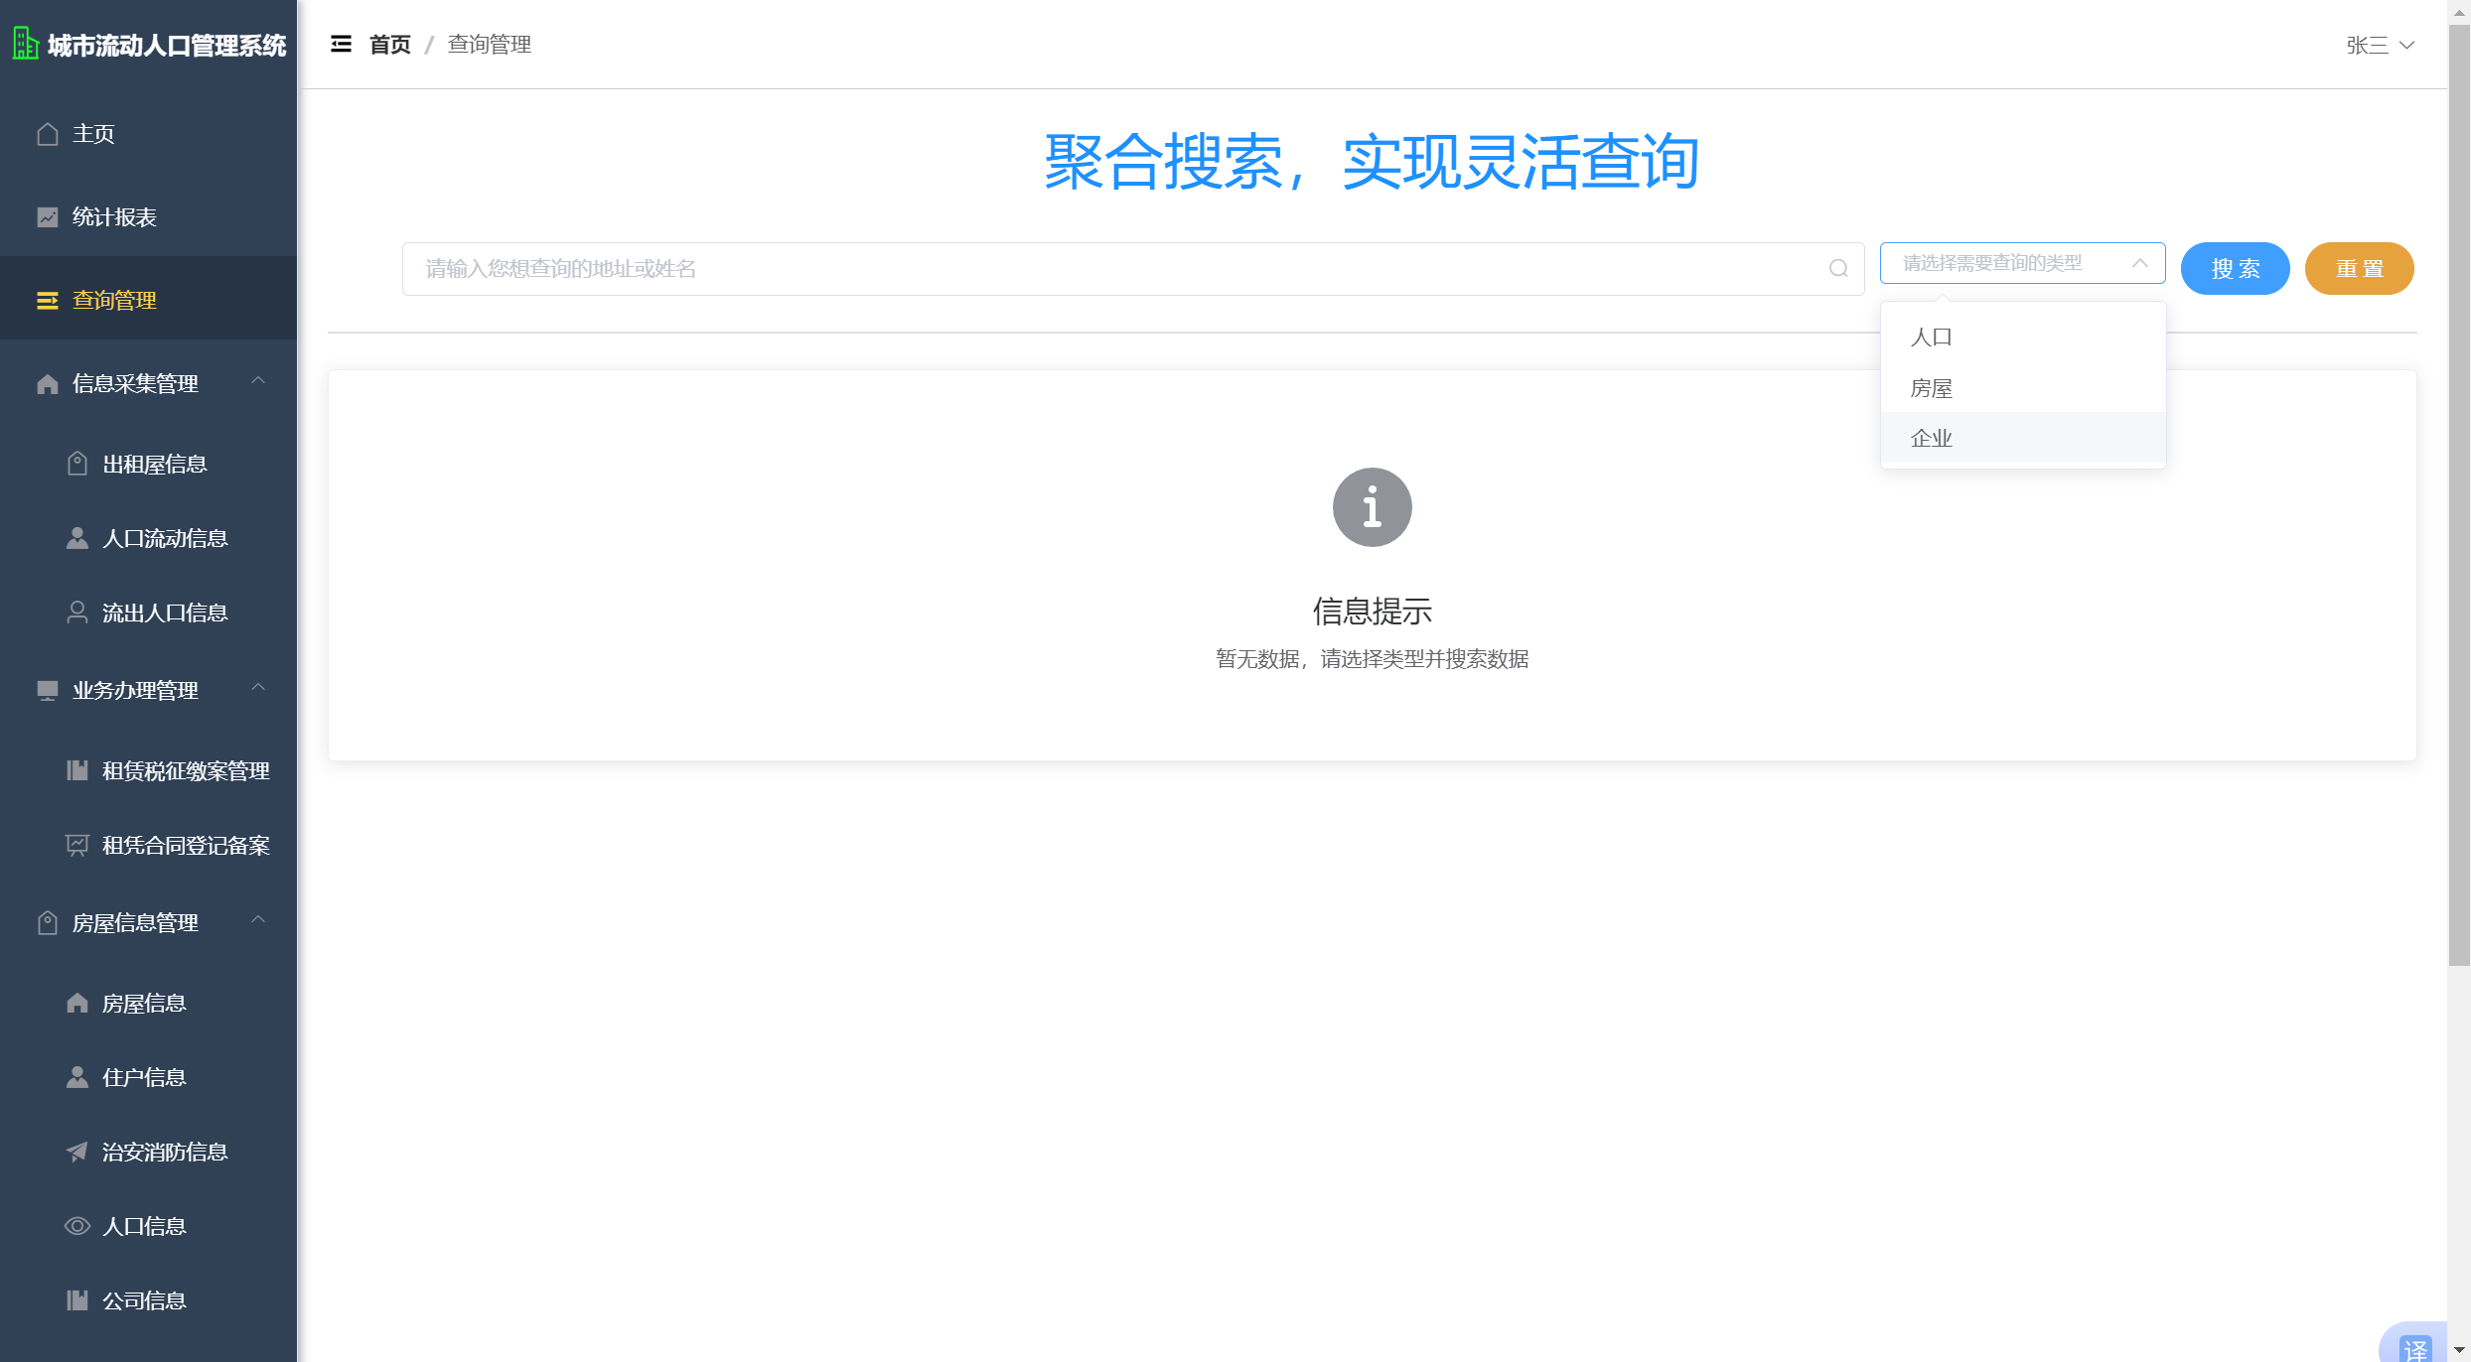Click the scrollbar down arrow

click(2459, 1351)
